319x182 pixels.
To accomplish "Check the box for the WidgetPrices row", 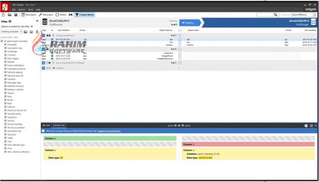I will pos(180,56).
